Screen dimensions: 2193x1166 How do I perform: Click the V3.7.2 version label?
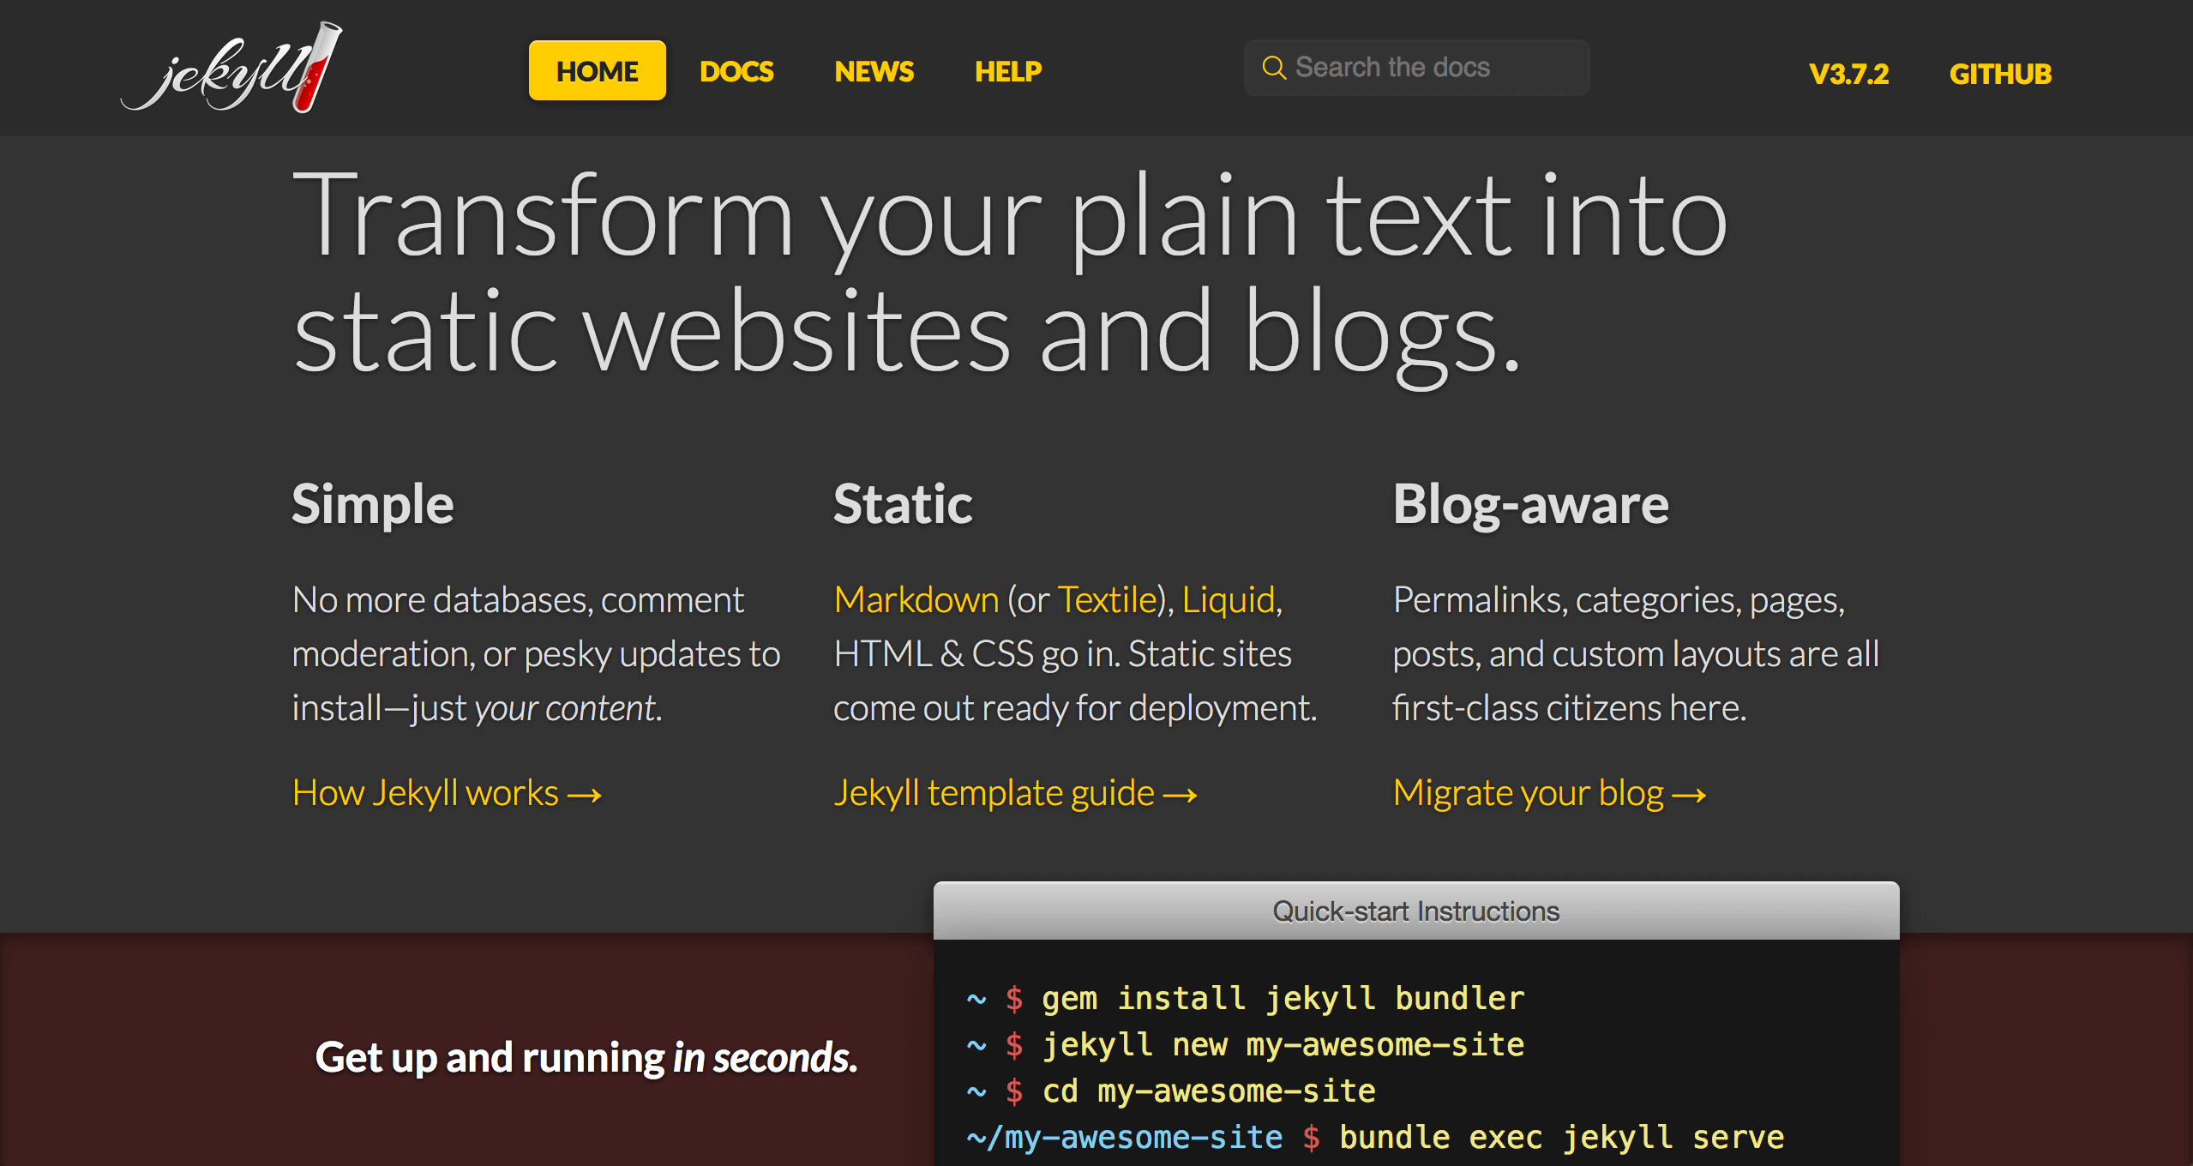coord(1849,67)
